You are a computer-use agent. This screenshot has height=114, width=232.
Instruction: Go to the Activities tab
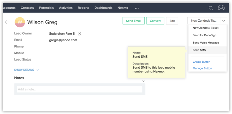tap(66, 8)
